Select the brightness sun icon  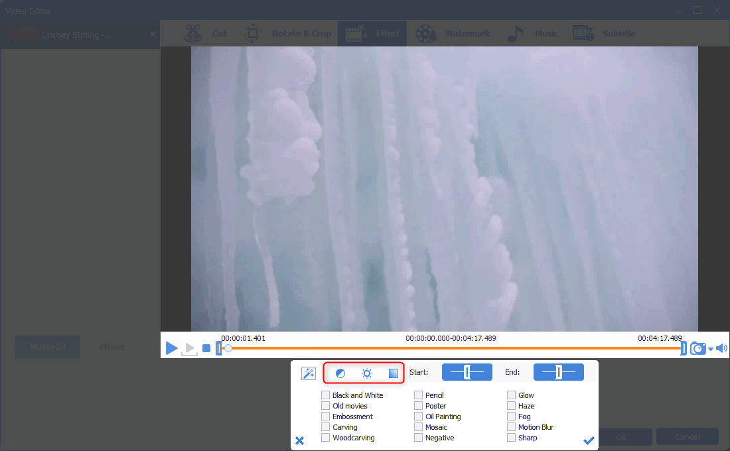click(367, 373)
